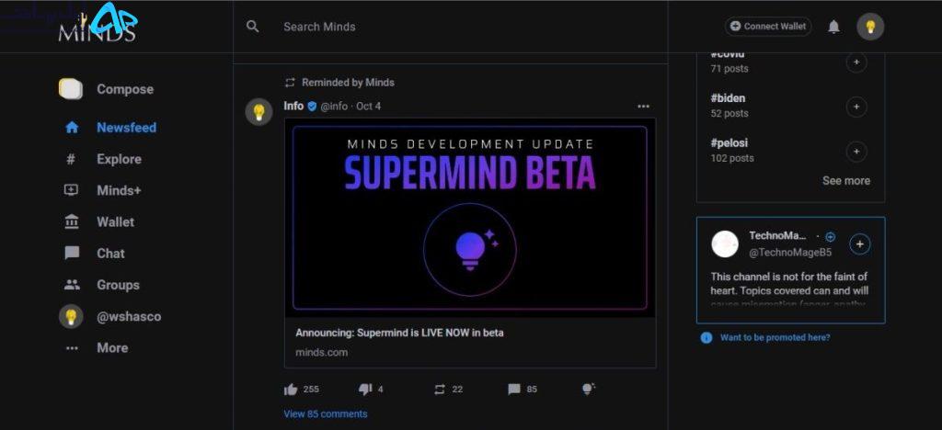Downvote the post with thumbs down
This screenshot has height=430, width=942.
365,390
